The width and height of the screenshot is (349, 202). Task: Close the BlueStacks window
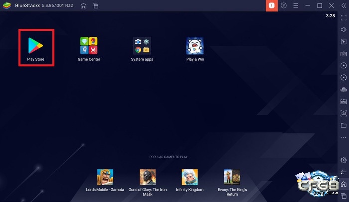332,6
